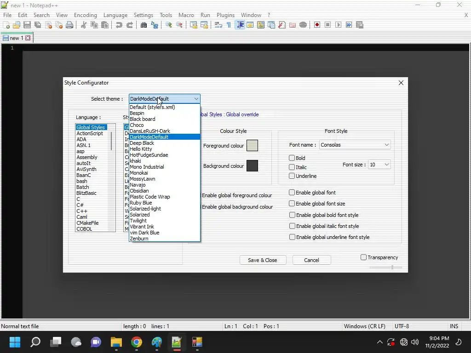Viewport: 471px width, 353px height.
Task: Click the Play recorded macro icon
Action: [x=338, y=25]
